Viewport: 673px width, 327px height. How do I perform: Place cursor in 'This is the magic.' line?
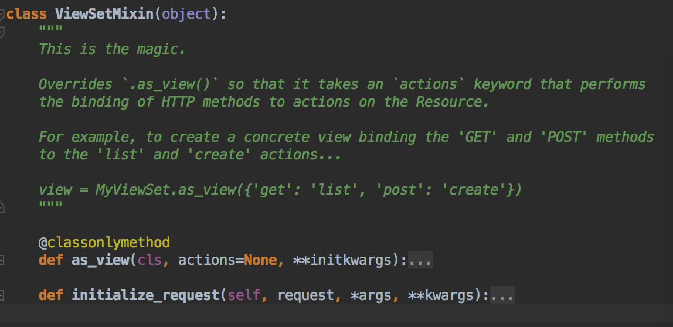(113, 49)
